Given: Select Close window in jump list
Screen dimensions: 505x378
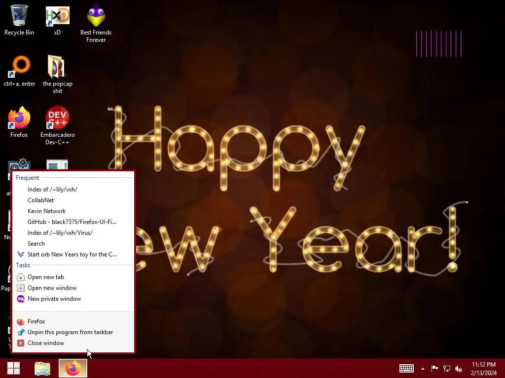Looking at the screenshot, I should pos(73,343).
